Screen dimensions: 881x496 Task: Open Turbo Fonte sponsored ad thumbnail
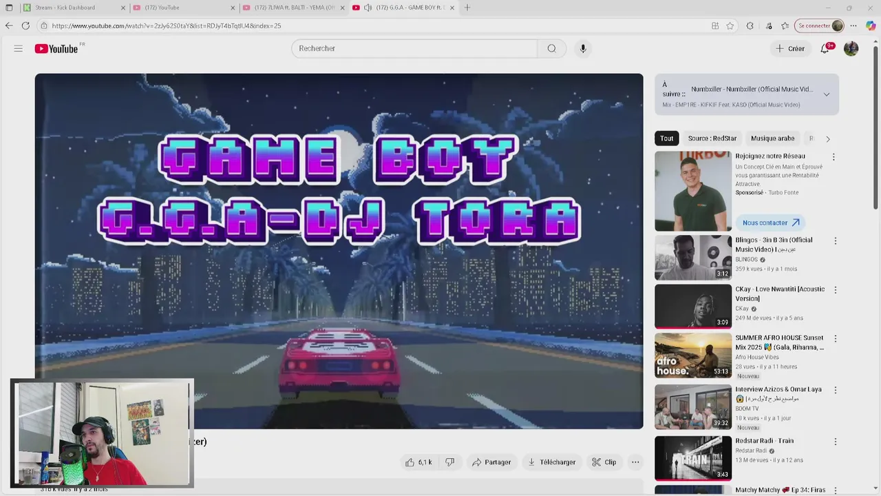tap(693, 192)
